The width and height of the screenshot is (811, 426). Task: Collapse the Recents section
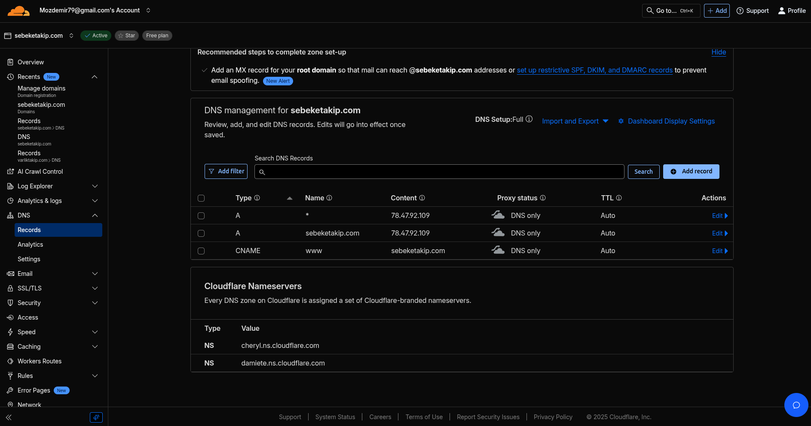tap(95, 77)
